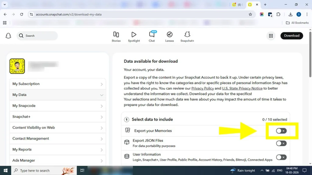Click the user's Snapcode avatar thumbnail
This screenshot has width=312, height=175.
pos(17,66)
